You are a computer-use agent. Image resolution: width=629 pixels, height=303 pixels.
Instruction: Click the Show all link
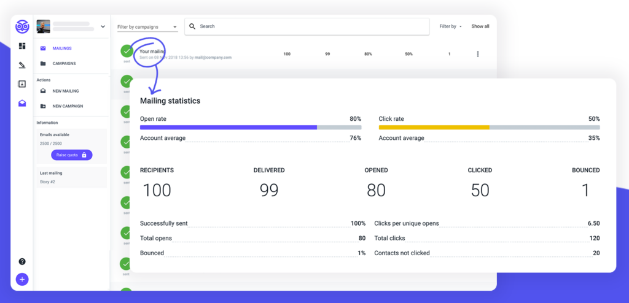tap(480, 26)
